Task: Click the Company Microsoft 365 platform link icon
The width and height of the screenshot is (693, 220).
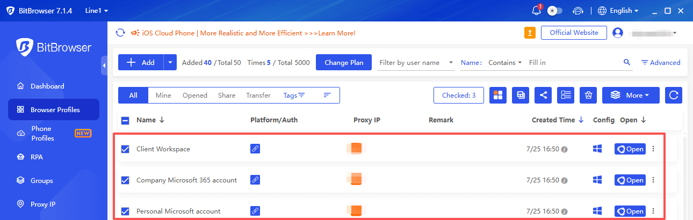Action: [x=255, y=180]
